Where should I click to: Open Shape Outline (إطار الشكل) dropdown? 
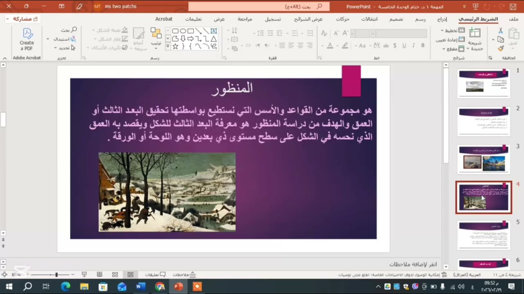click(111, 39)
